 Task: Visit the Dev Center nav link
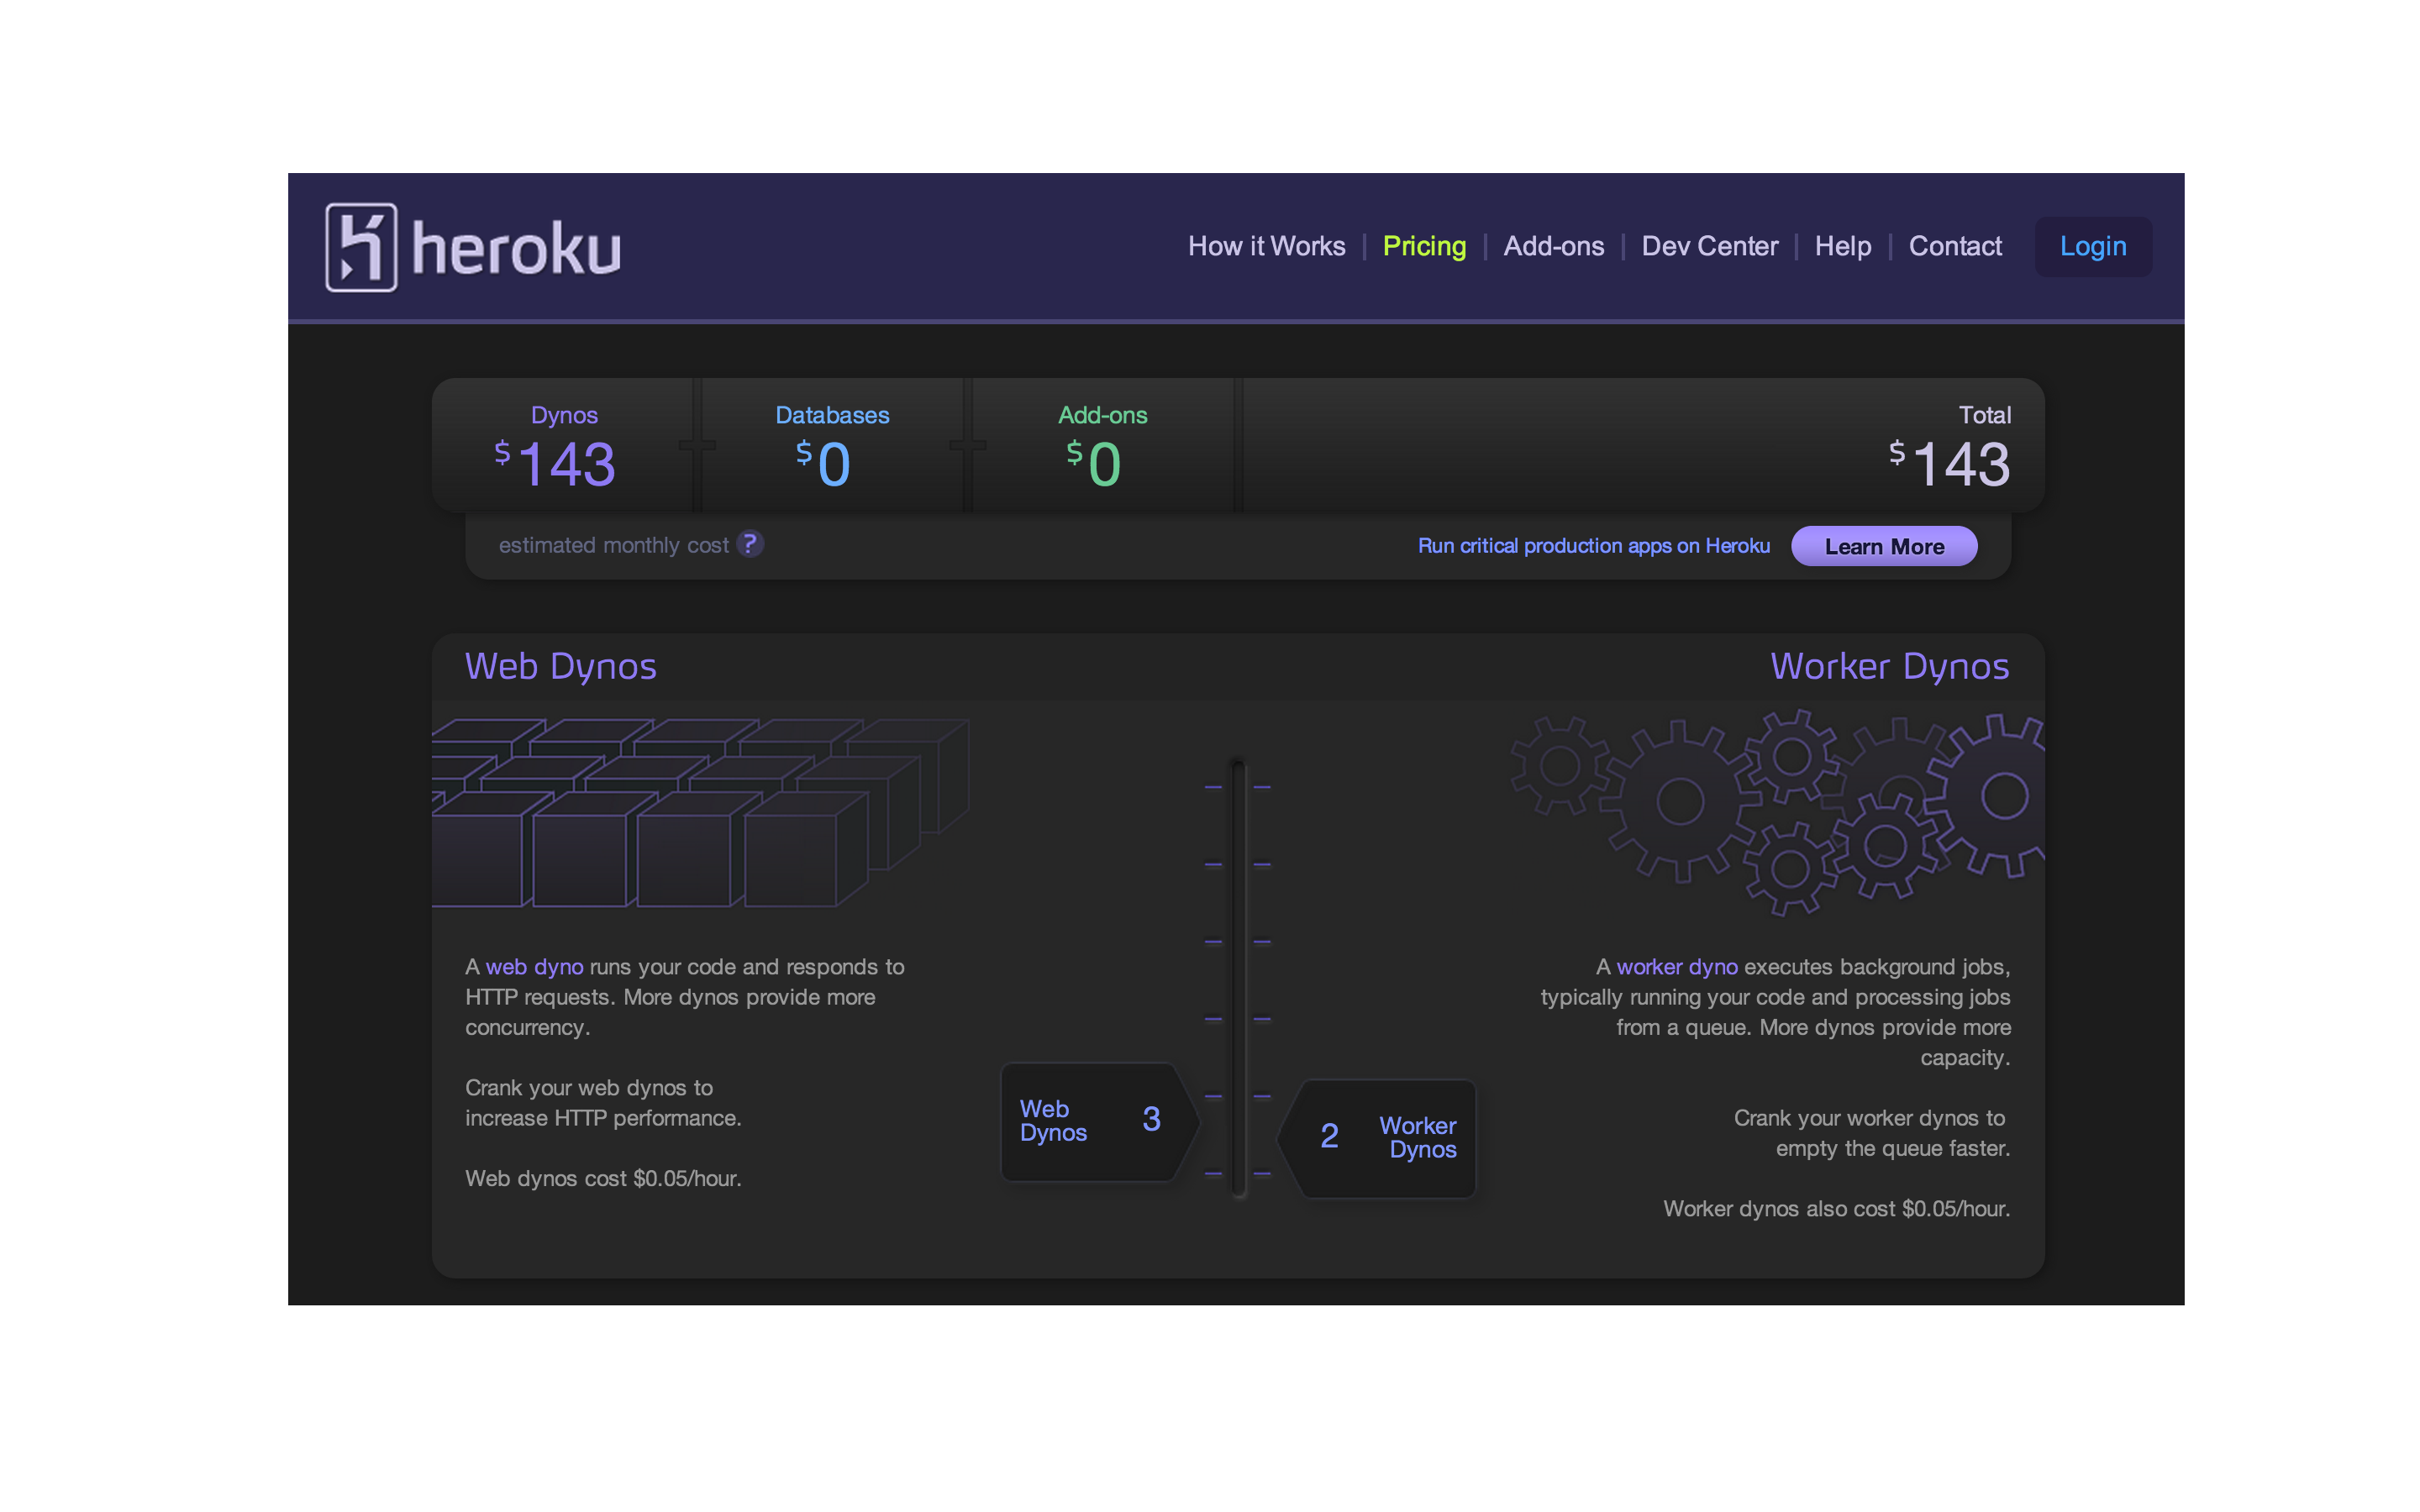tap(1709, 246)
